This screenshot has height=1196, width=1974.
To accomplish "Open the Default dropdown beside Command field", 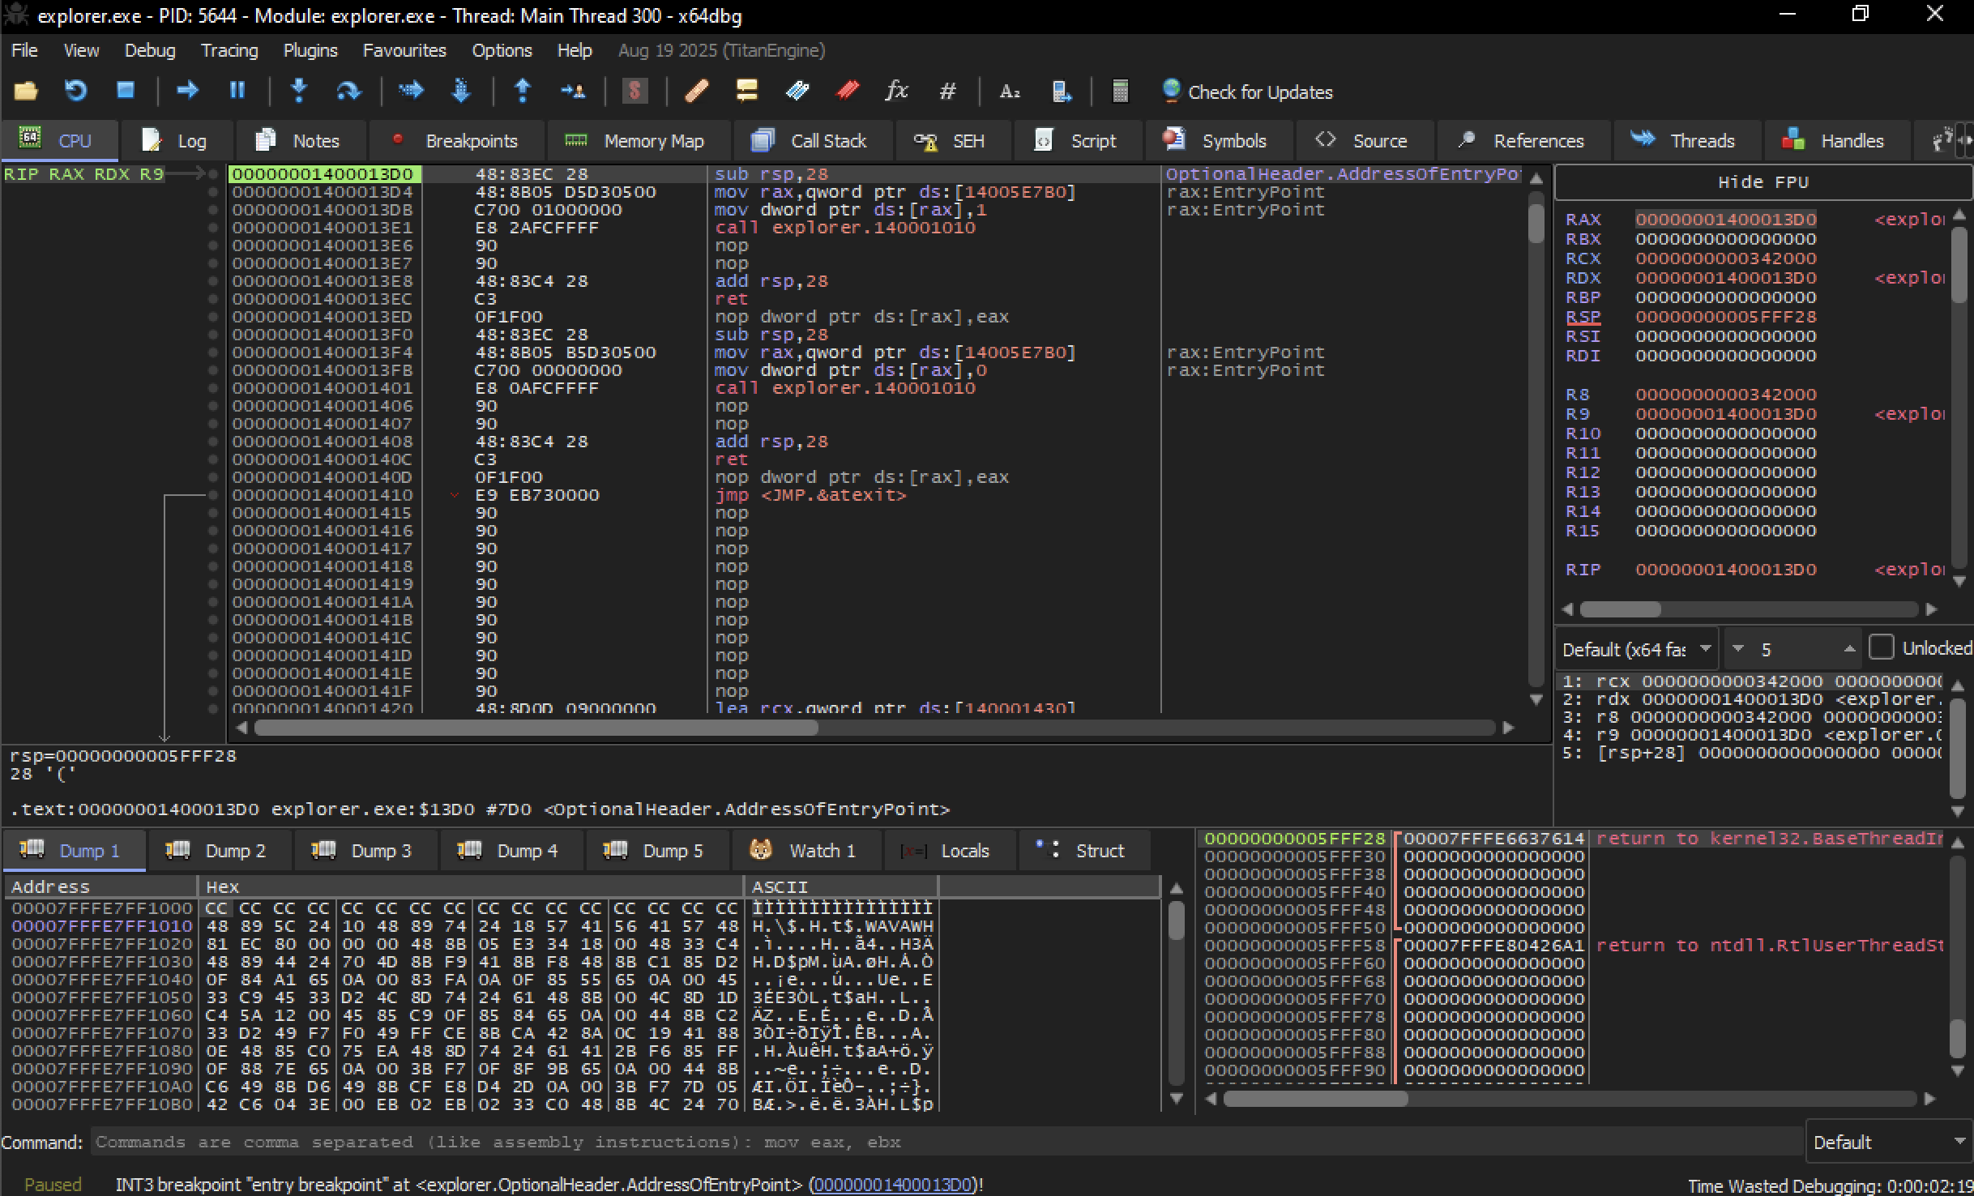I will [1888, 1142].
